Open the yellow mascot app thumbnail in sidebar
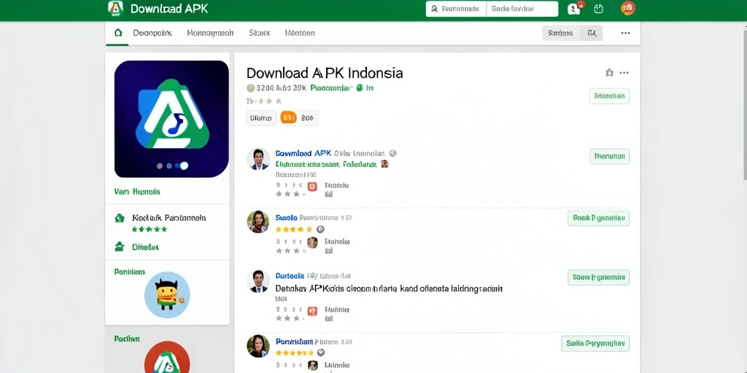 coord(167,295)
